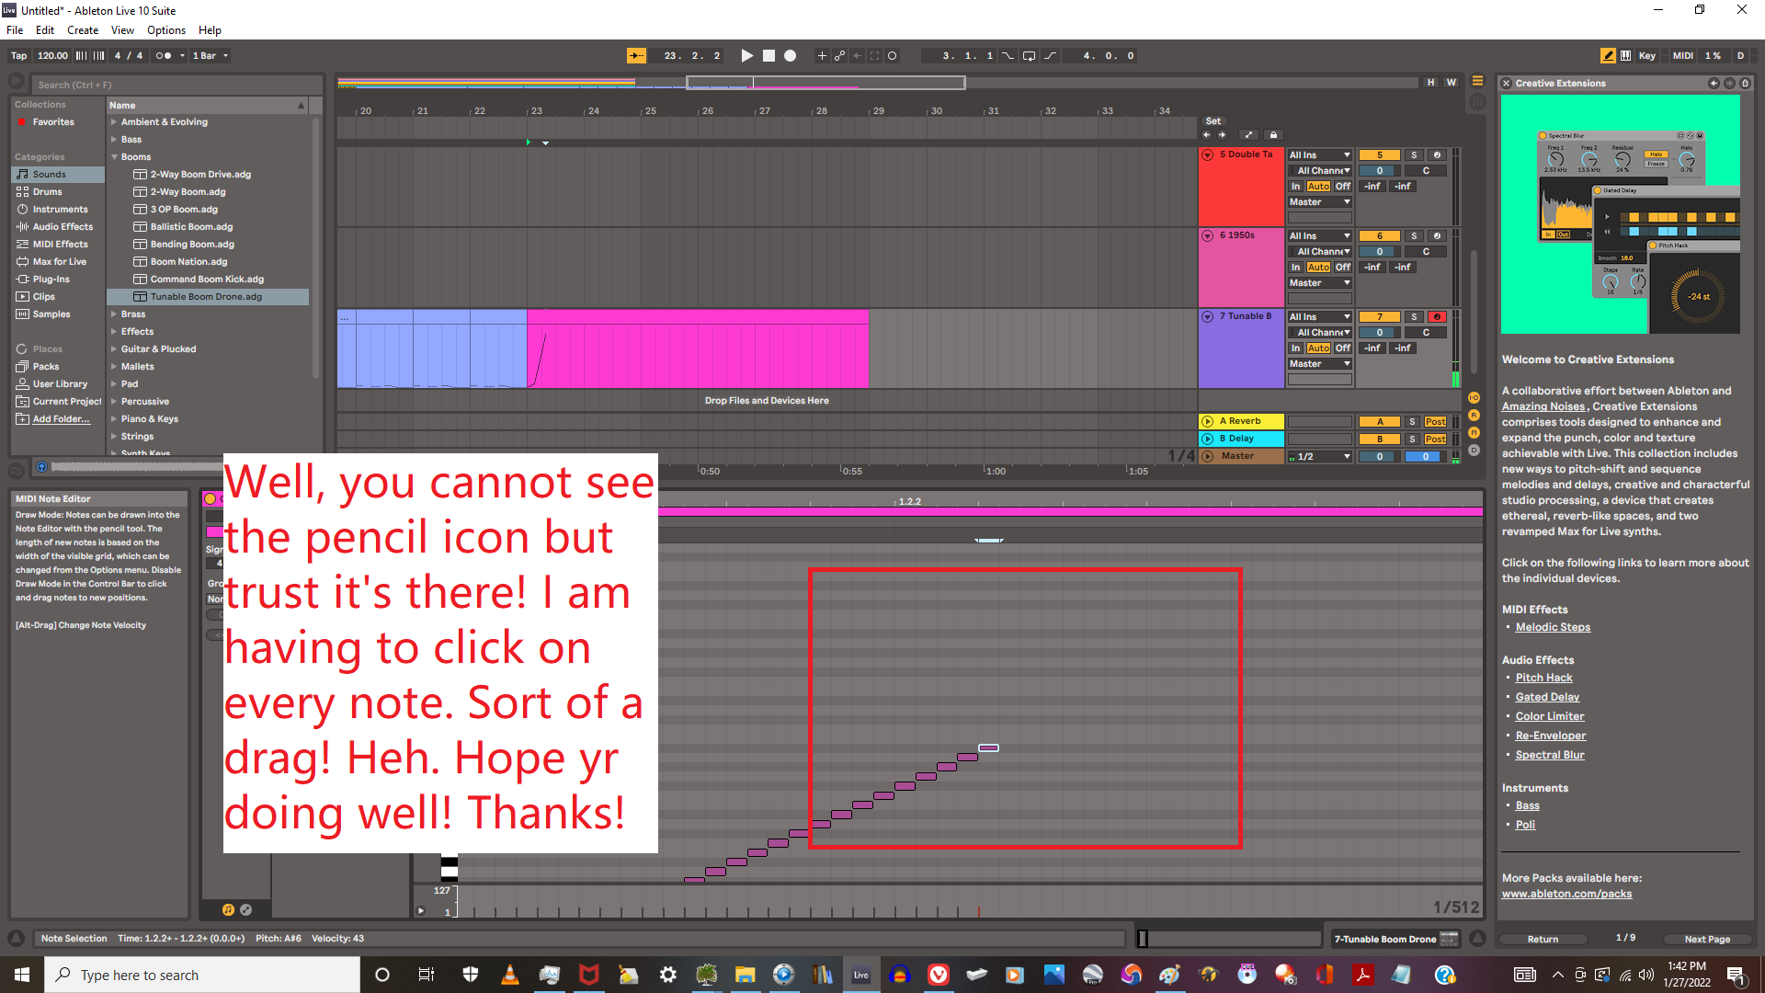Click the Master track volume field
Screen dimensions: 1765x993
1379,457
